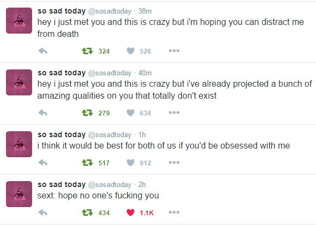Reply to the 'sext' tweet

click(43, 213)
